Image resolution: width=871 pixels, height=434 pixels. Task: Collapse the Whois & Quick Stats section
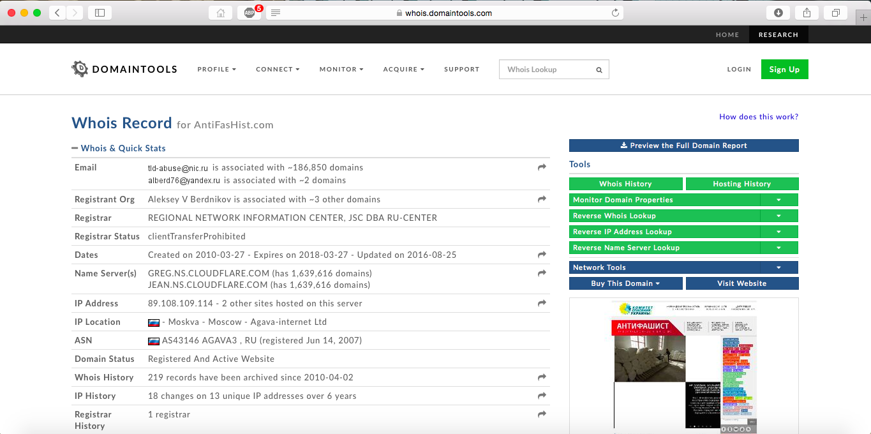pyautogui.click(x=119, y=148)
